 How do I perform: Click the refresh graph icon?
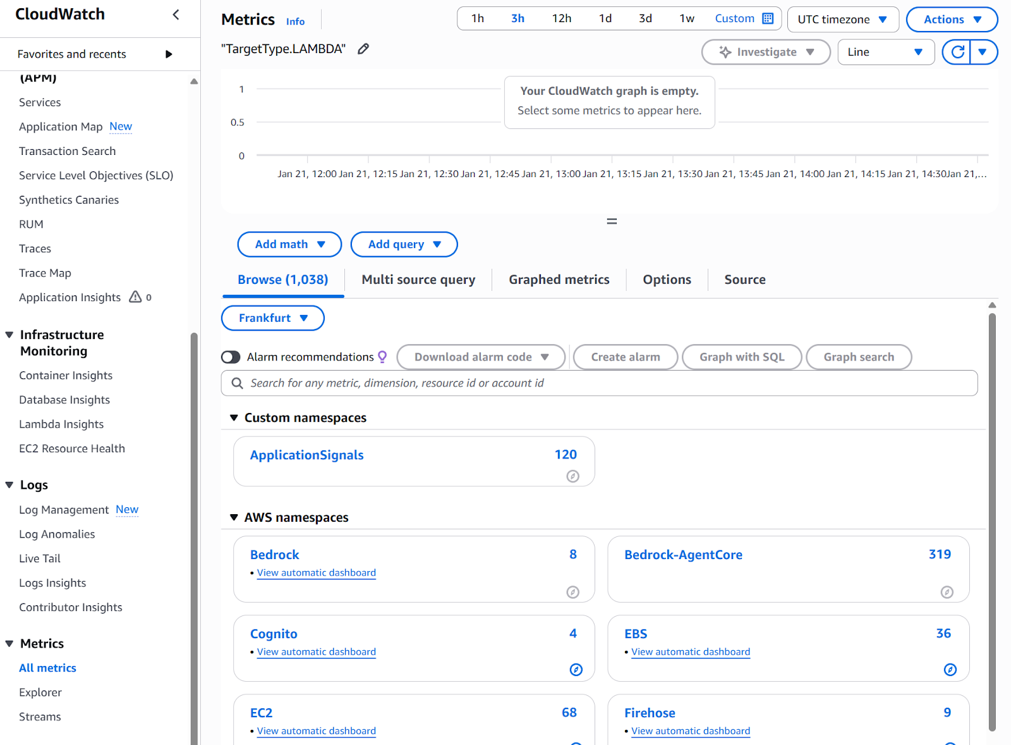click(957, 52)
